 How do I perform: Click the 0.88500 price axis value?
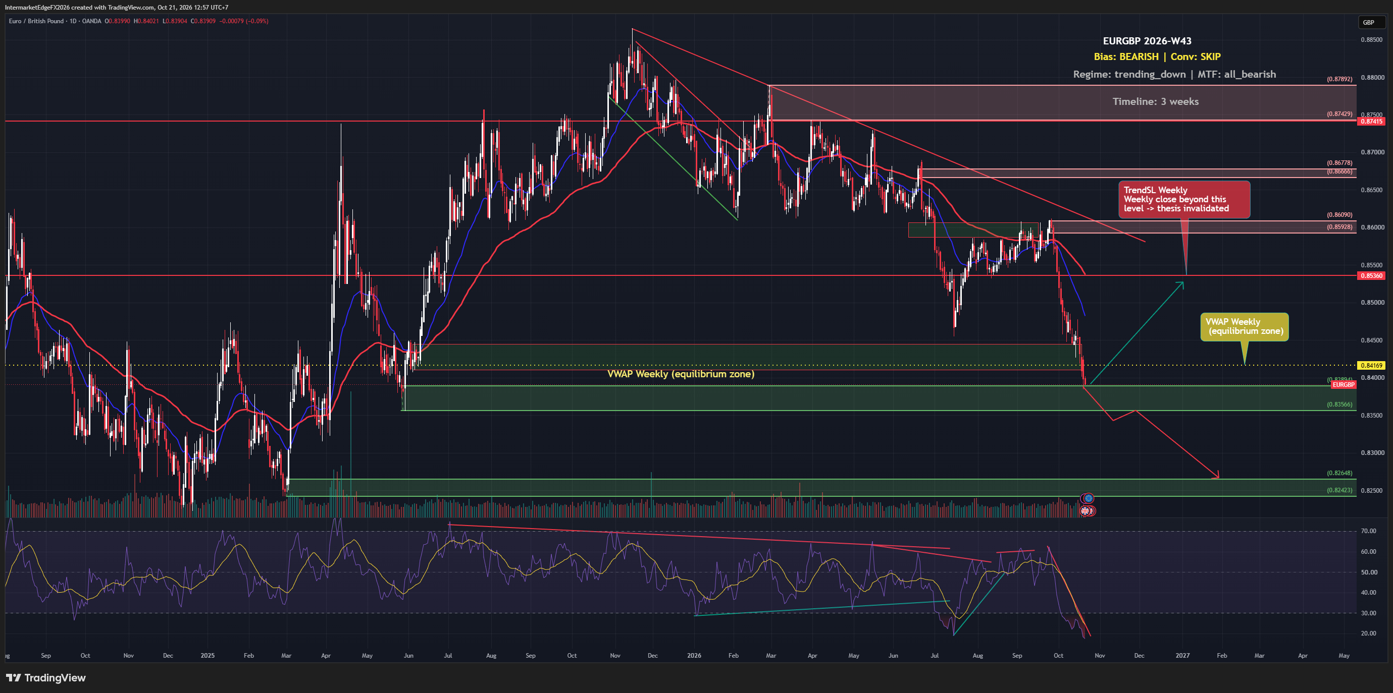[x=1372, y=39]
